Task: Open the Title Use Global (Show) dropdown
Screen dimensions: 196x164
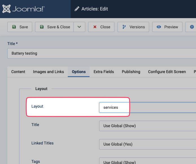Action: [147, 126]
